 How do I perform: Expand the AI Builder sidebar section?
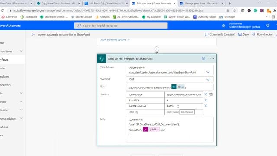coord(21,110)
